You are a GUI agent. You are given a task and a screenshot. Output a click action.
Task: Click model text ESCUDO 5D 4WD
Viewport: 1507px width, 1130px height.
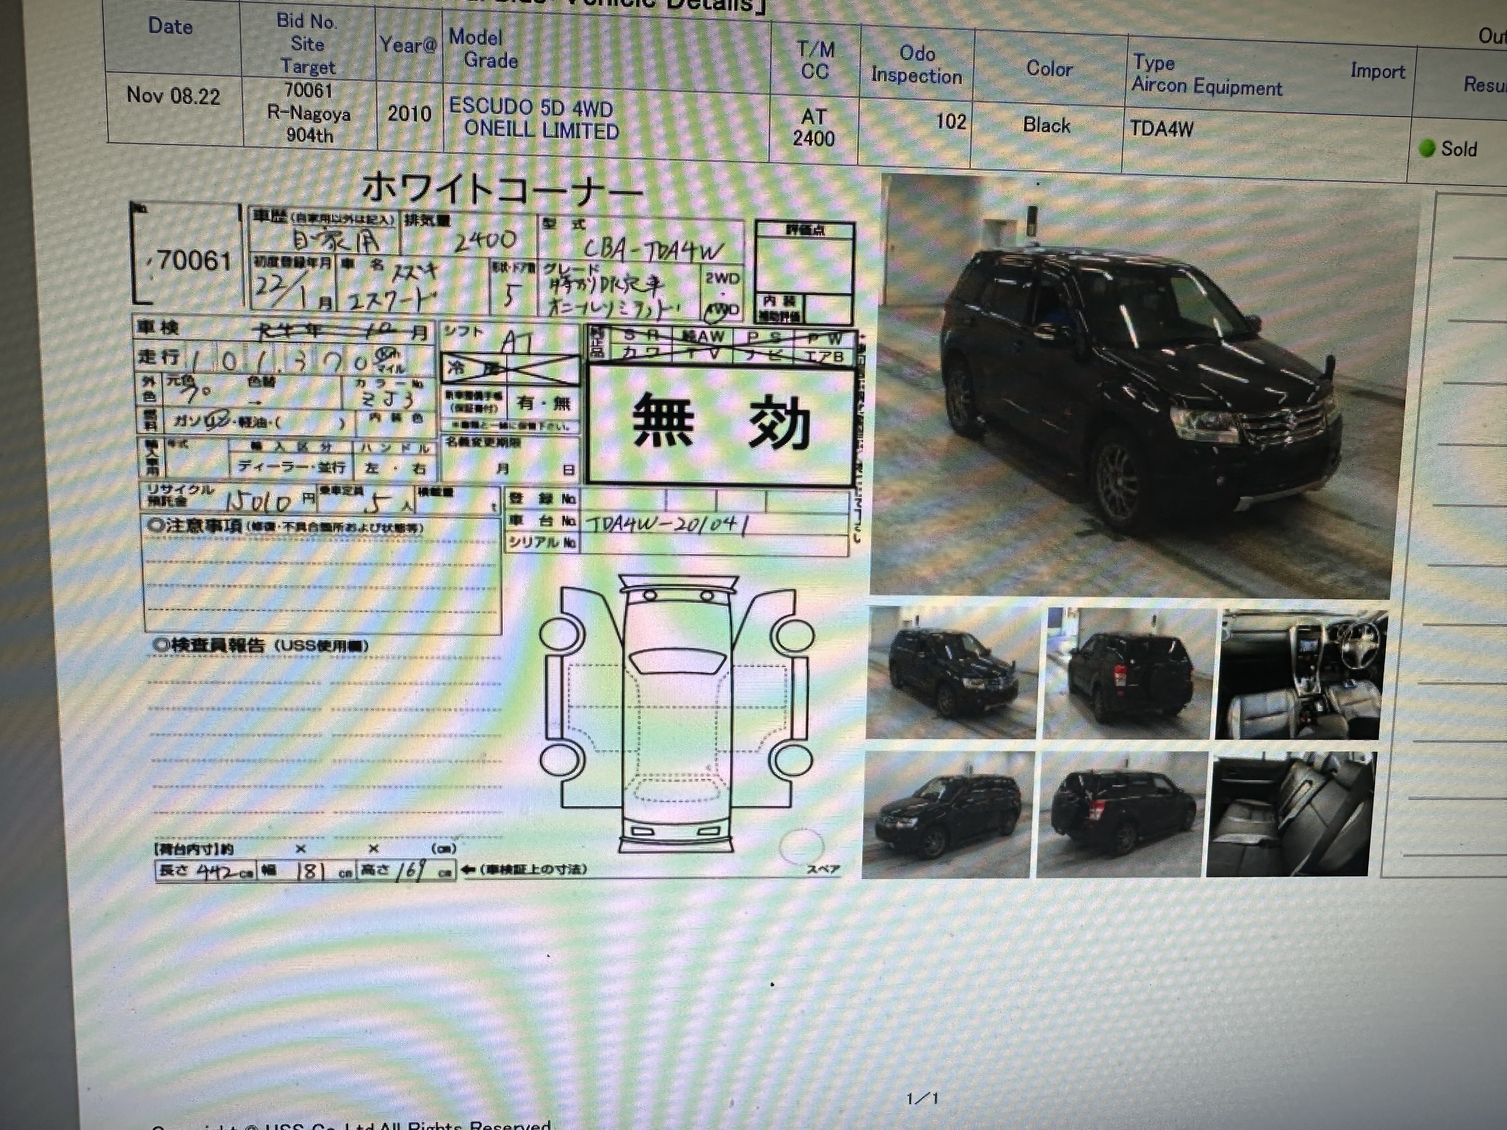[x=531, y=107]
